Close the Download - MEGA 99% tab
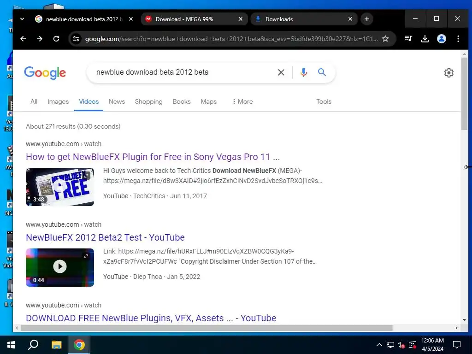Screen dimensions: 472x354 pyautogui.click(x=241, y=19)
